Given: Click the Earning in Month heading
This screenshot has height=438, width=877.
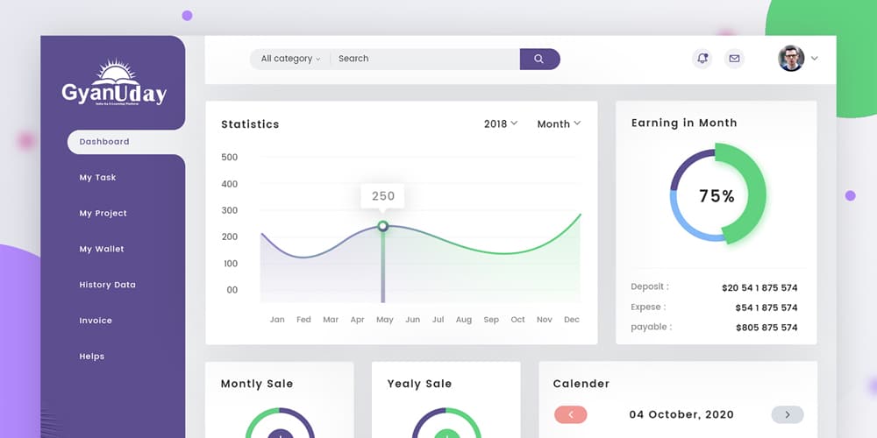Looking at the screenshot, I should [x=684, y=123].
